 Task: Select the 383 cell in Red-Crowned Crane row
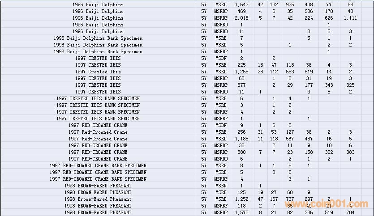pyautogui.click(x=350, y=152)
